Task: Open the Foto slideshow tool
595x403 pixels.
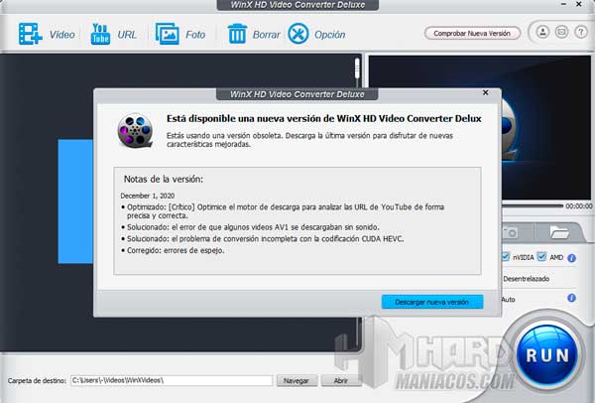Action: coord(167,34)
